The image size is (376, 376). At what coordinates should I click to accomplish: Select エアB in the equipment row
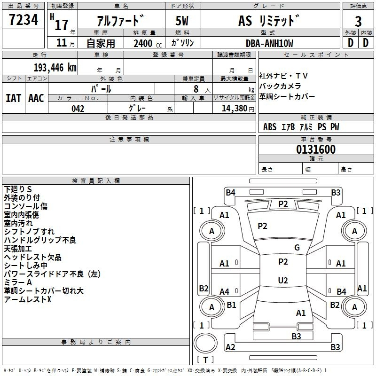click(x=288, y=127)
